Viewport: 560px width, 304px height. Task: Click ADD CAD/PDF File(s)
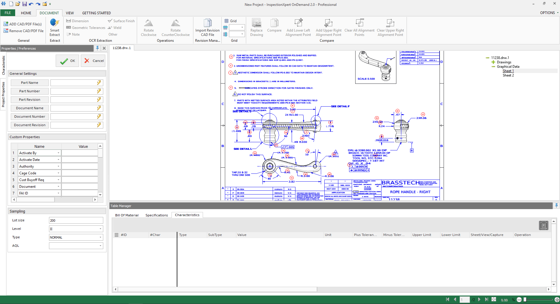[23, 24]
